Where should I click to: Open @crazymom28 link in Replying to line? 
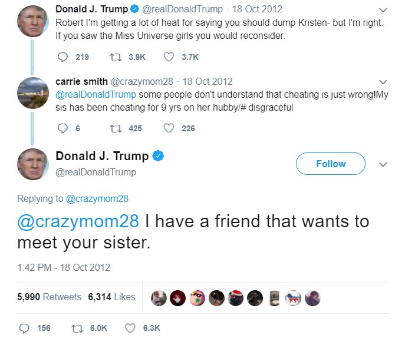[x=97, y=198]
